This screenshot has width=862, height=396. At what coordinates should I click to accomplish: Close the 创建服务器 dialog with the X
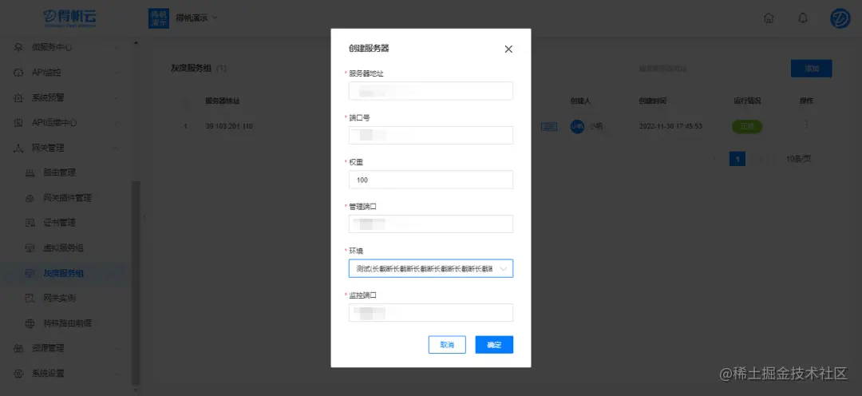coord(508,49)
